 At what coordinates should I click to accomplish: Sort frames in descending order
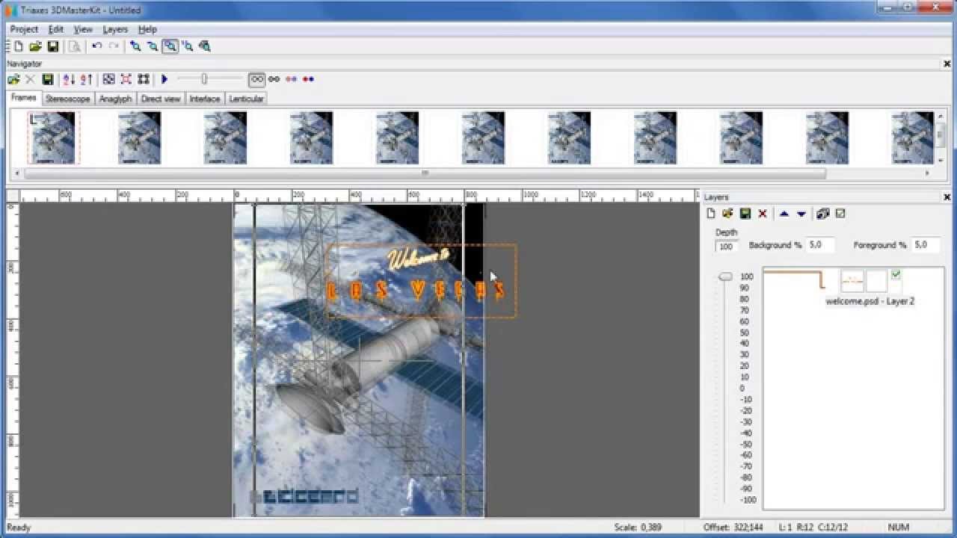click(69, 79)
